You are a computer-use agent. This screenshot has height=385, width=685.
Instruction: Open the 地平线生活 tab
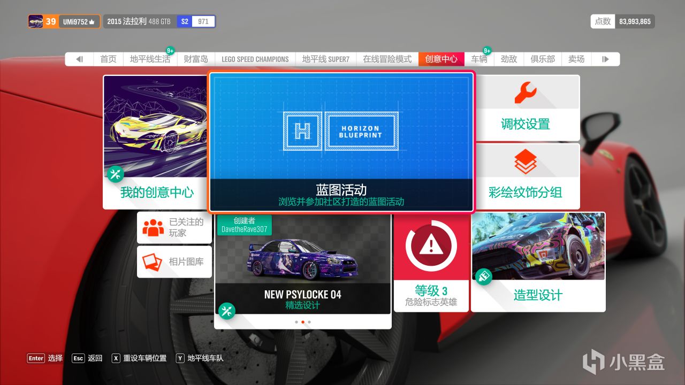click(x=150, y=59)
